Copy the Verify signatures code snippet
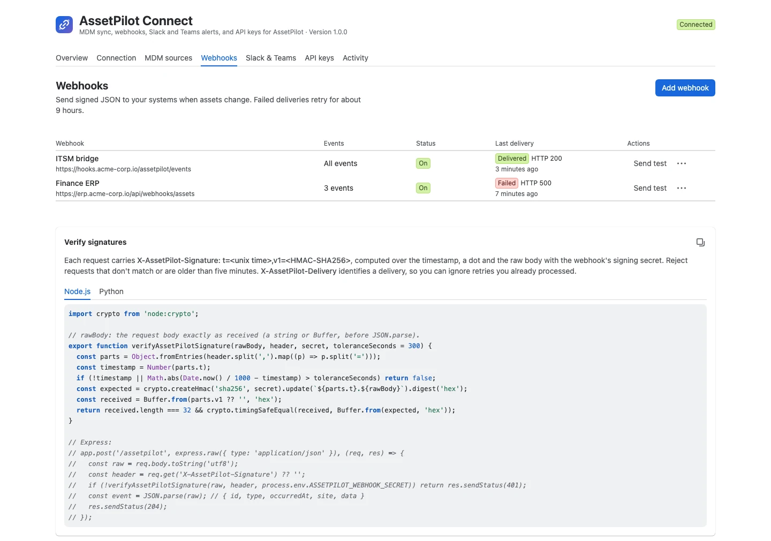771x541 pixels. tap(700, 243)
